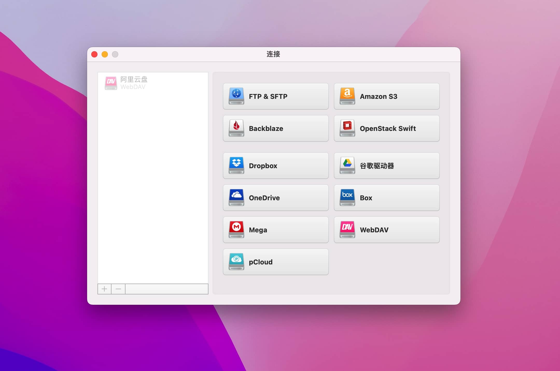The image size is (560, 371).
Task: Click the 阿里云盘 DAV icon in the sidebar
Action: point(111,83)
